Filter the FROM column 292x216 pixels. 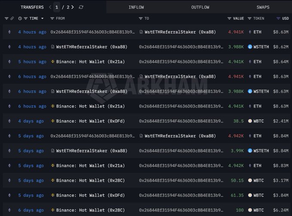[x=52, y=18]
